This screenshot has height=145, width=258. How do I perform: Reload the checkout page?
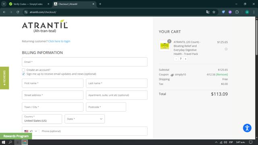(x=18, y=12)
